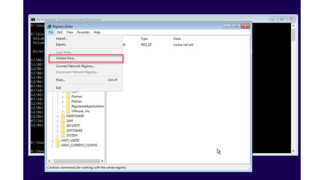
Task: Expand the HKEY_CURRENT_CONFIG node
Action: coord(53,145)
